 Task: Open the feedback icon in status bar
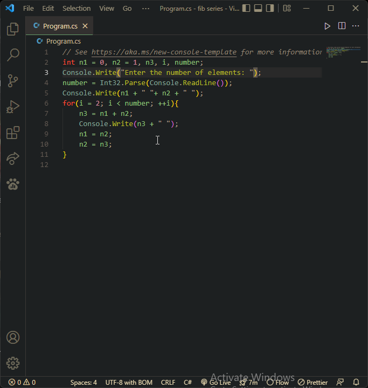tap(341, 382)
